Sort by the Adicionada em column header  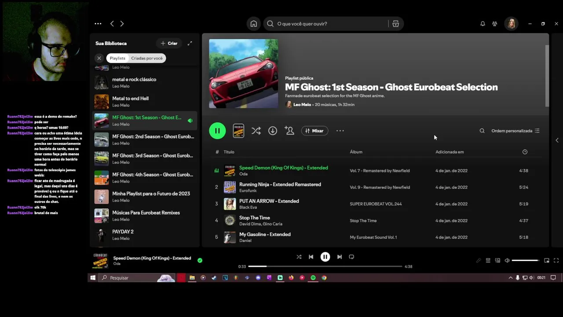pos(450,152)
